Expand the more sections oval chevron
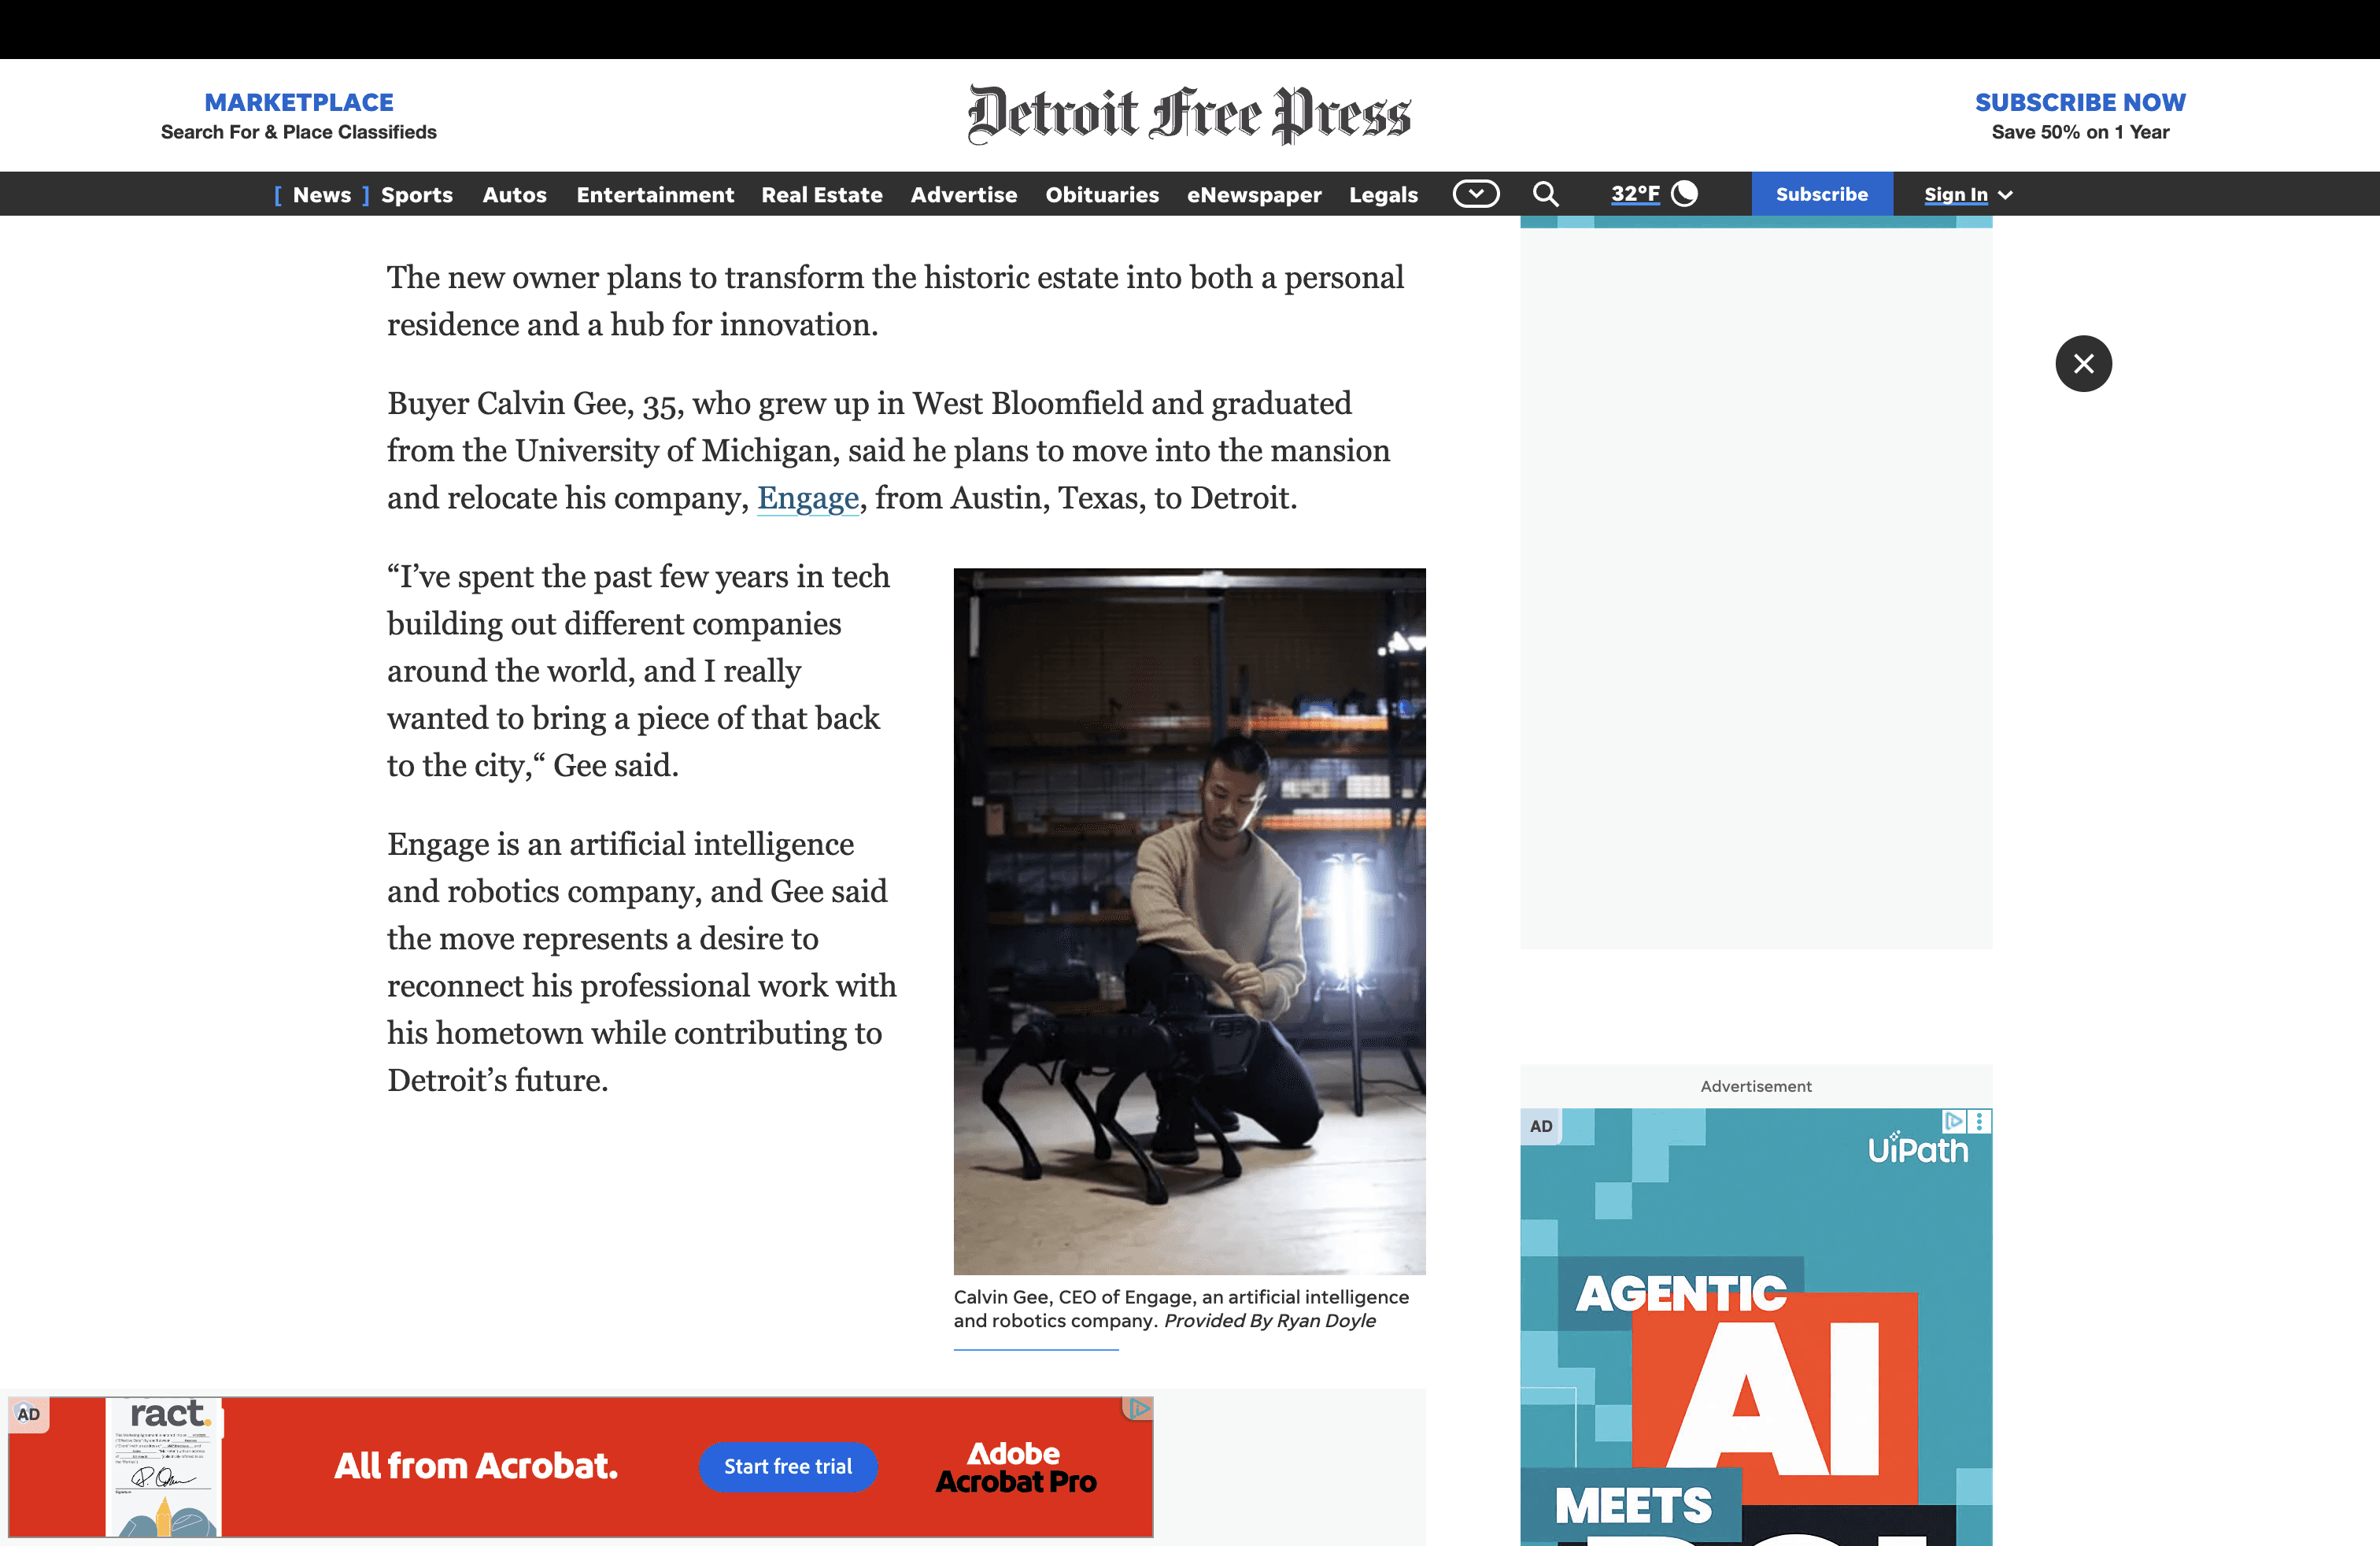 pyautogui.click(x=1476, y=194)
